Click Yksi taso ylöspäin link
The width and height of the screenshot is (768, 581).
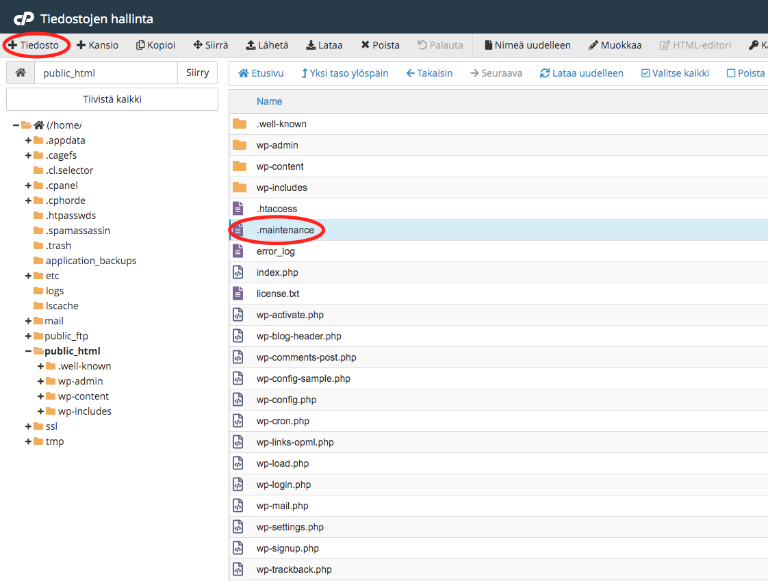click(344, 73)
